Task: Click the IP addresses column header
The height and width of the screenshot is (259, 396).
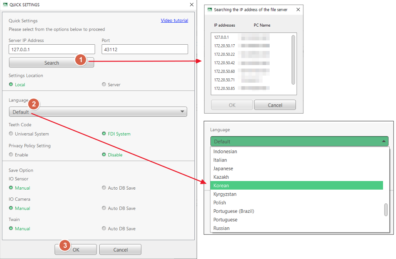Action: point(224,25)
